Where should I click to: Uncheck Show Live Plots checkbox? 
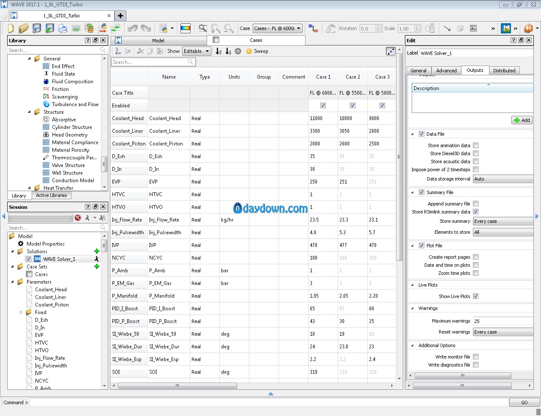pos(476,296)
